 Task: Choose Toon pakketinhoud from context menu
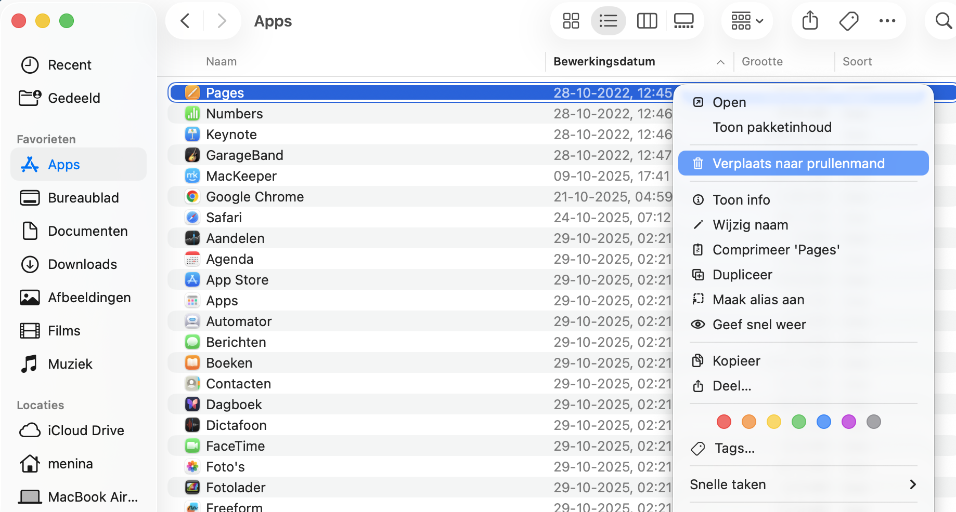point(772,127)
